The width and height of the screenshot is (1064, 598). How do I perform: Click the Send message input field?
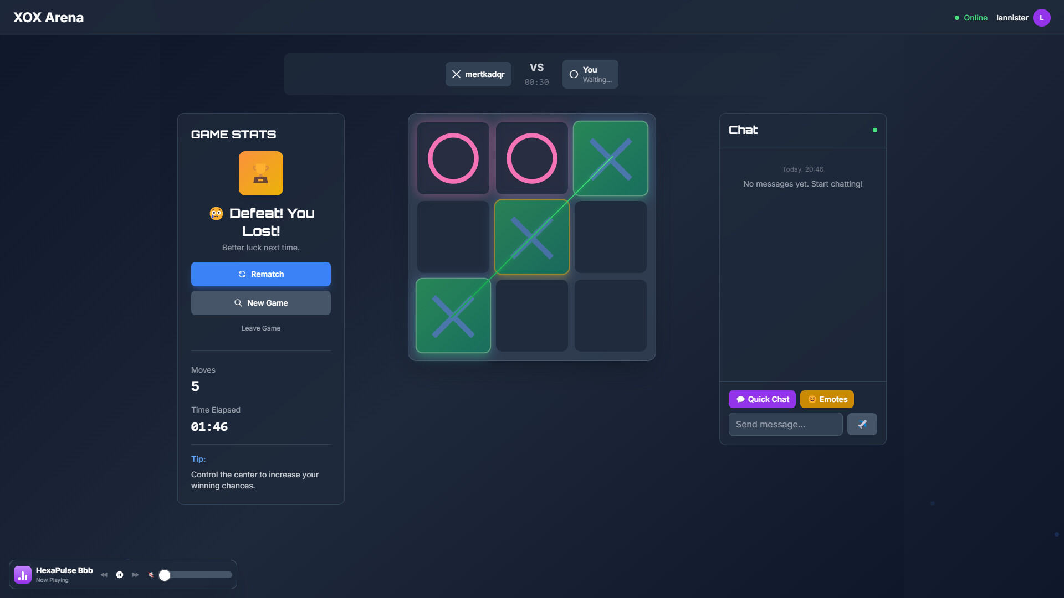[785, 424]
